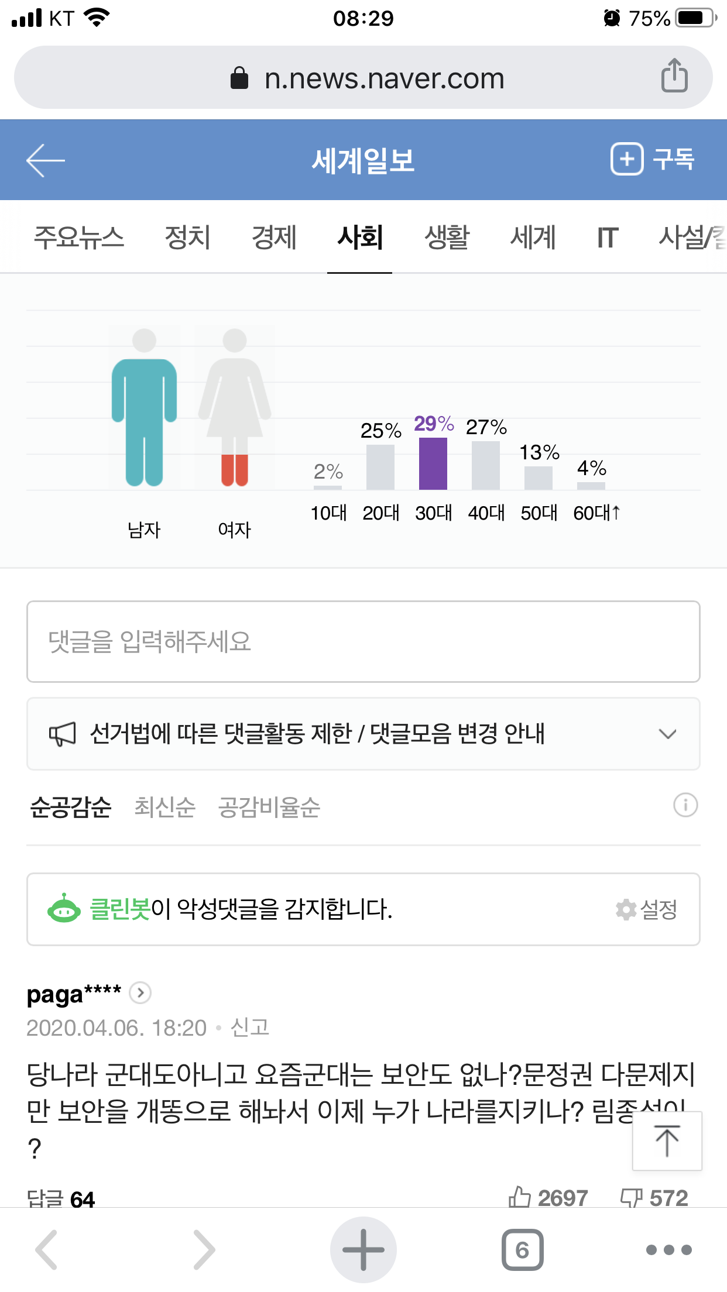Tap the info icon beside the sort options
727x1292 pixels.
click(x=685, y=805)
